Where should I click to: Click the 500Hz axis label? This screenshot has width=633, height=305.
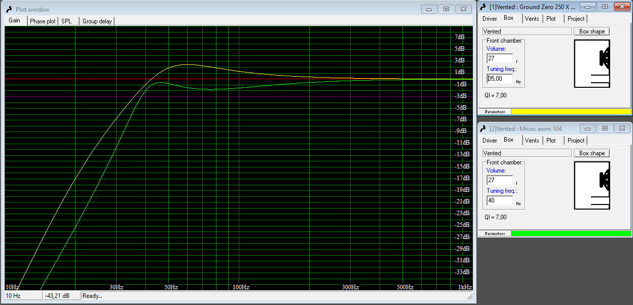(405, 287)
